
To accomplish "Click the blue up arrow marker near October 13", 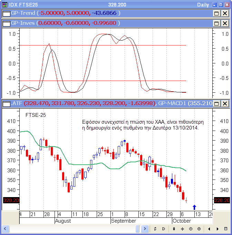I will tap(194, 207).
